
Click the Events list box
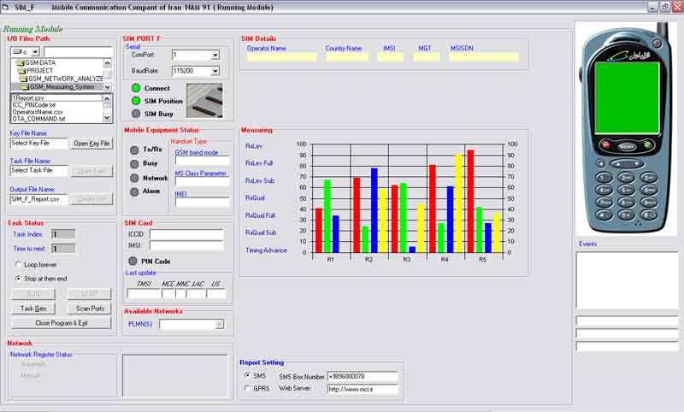coord(628,280)
